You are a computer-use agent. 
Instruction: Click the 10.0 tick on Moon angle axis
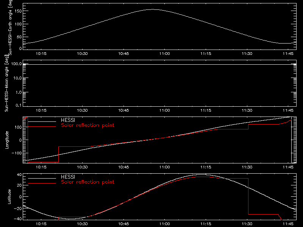tap(17, 78)
